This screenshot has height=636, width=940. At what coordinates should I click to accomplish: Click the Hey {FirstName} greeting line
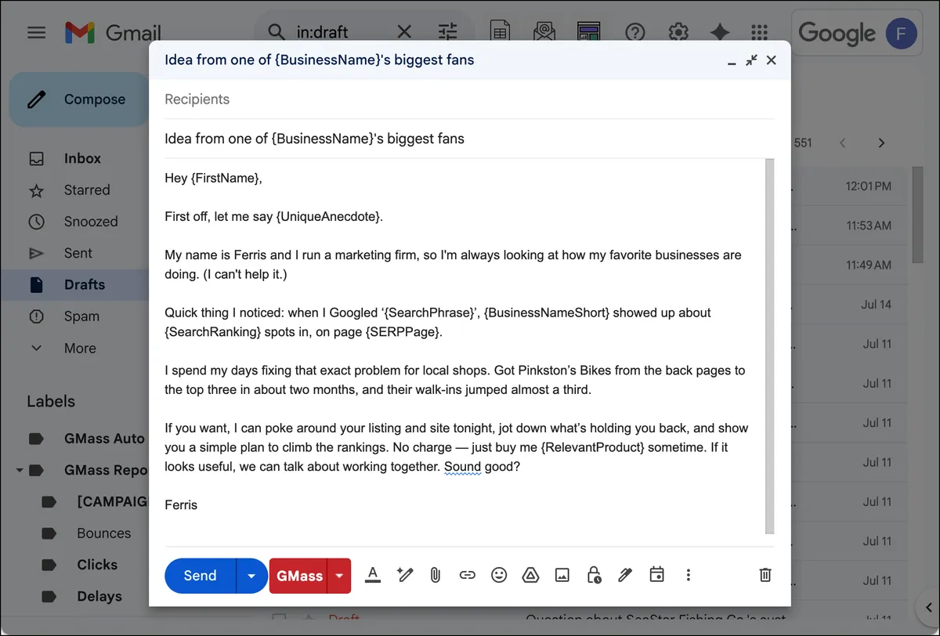(x=213, y=179)
